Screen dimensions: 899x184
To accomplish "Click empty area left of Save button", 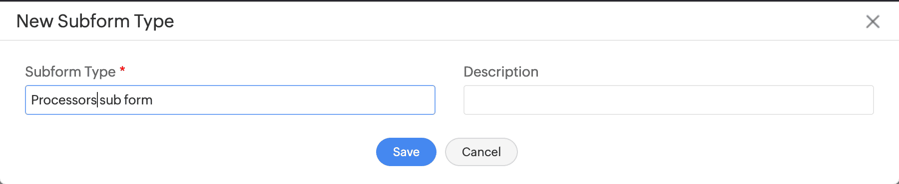I will pyautogui.click(x=200, y=152).
